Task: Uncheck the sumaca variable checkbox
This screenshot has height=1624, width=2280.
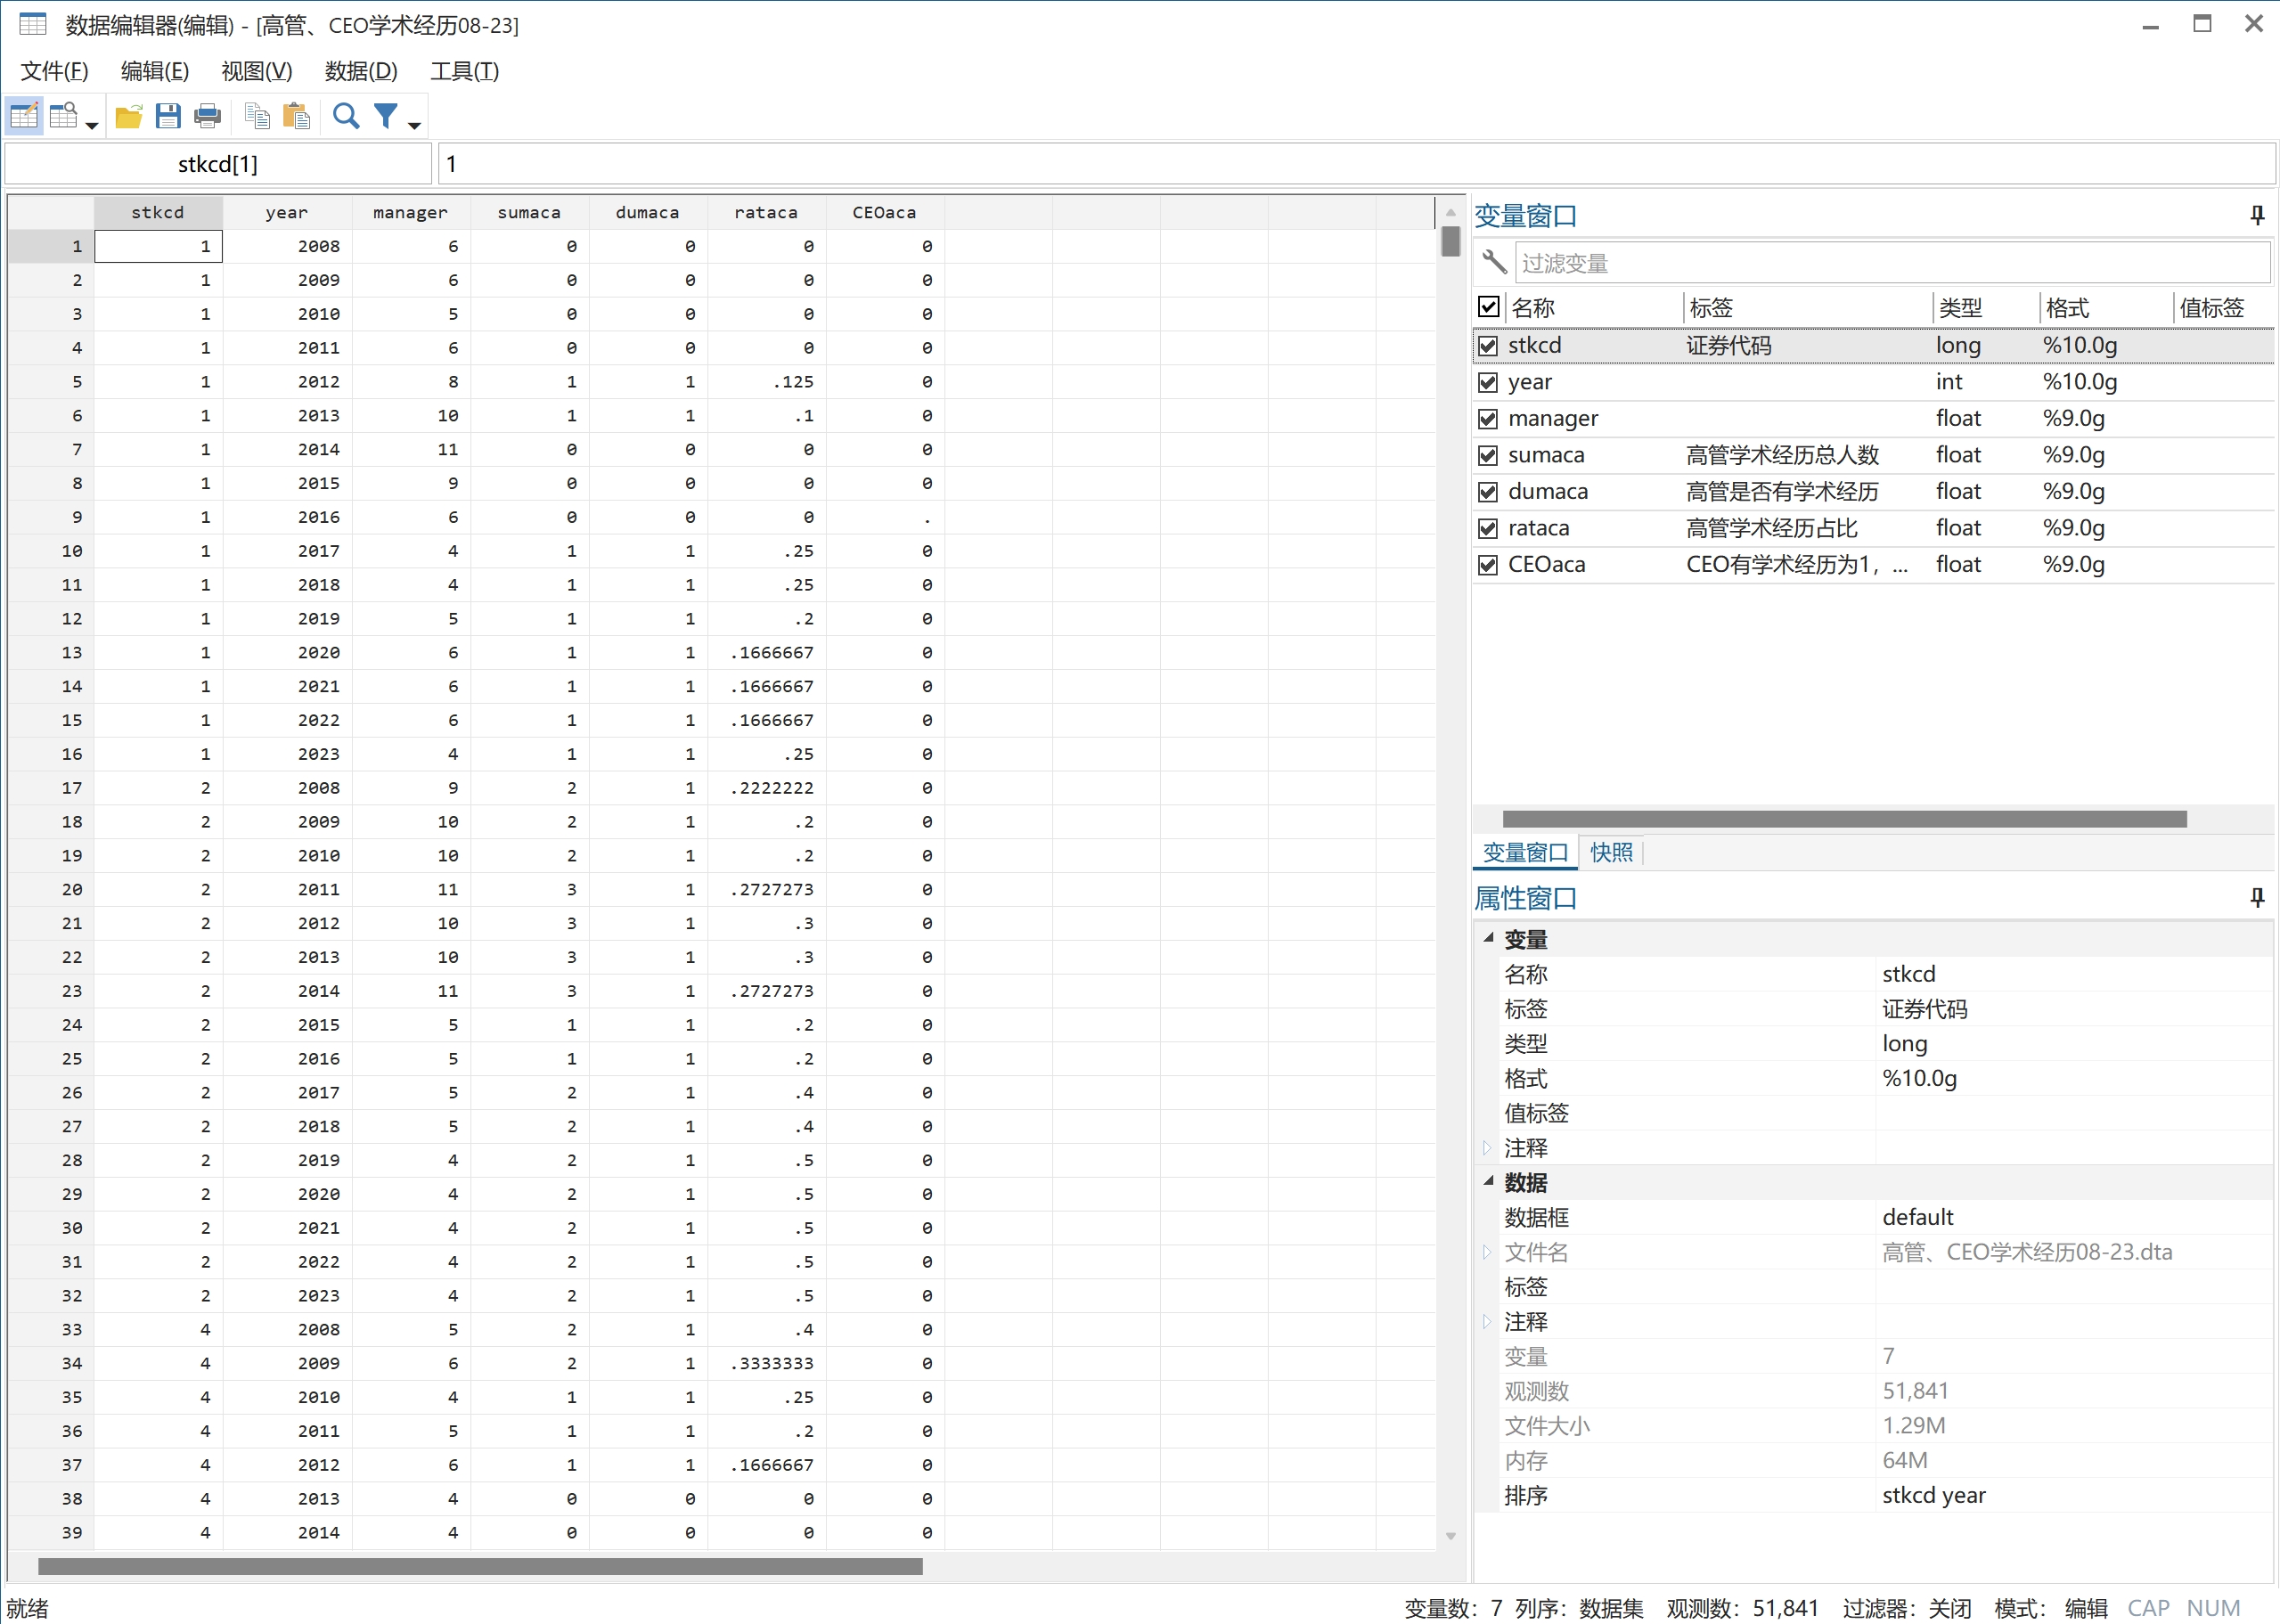Action: [x=1488, y=456]
